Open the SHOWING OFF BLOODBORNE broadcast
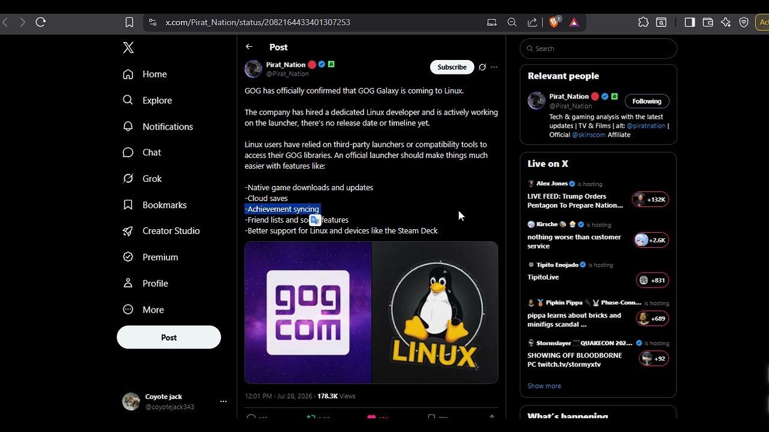The image size is (769, 432). [574, 360]
